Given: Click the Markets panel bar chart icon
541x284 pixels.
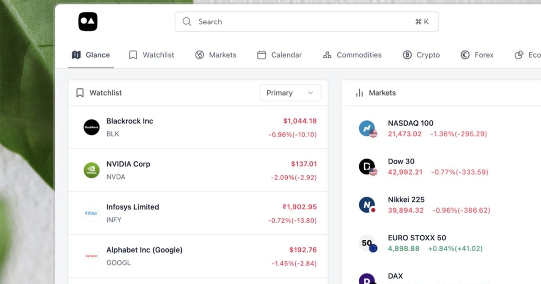Looking at the screenshot, I should tap(359, 93).
